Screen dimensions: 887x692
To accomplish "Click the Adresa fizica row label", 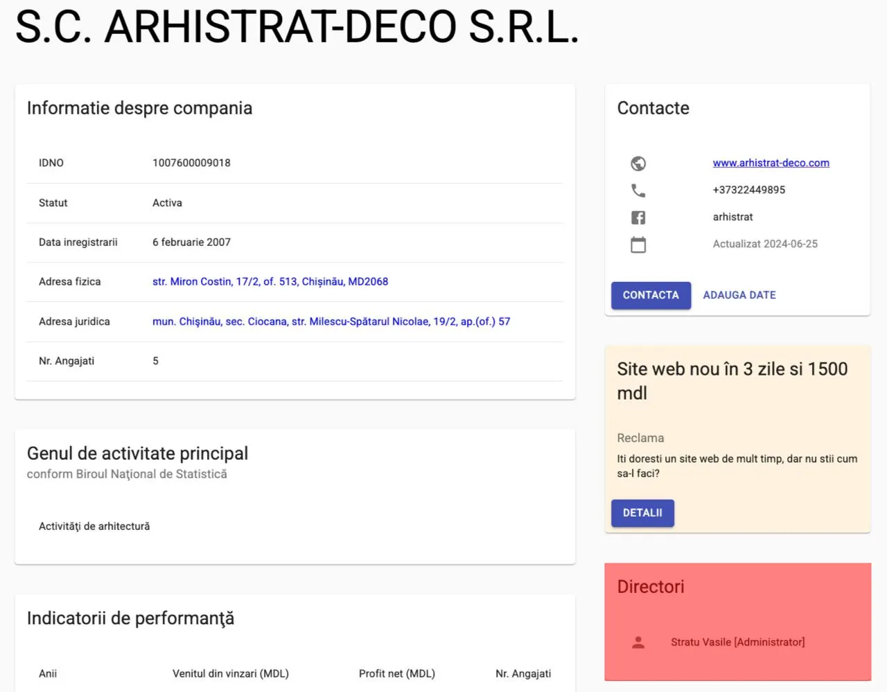I will [70, 281].
